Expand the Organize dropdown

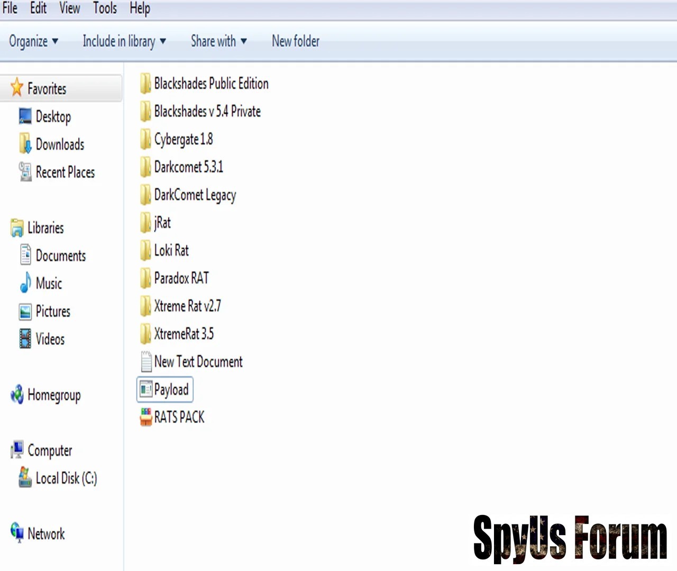33,41
